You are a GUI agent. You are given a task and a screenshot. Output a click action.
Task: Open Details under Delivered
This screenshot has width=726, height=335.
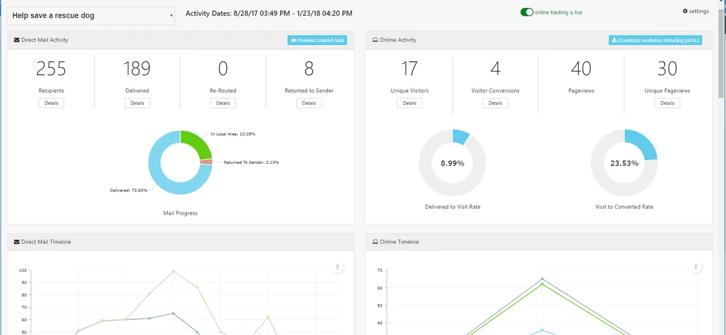(137, 103)
